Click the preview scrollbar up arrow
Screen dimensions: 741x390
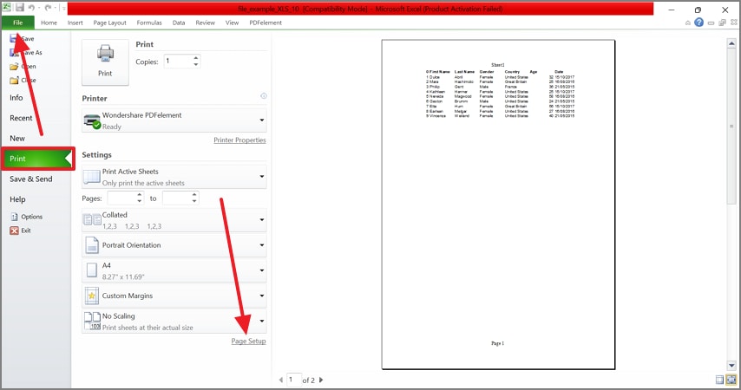[x=731, y=43]
